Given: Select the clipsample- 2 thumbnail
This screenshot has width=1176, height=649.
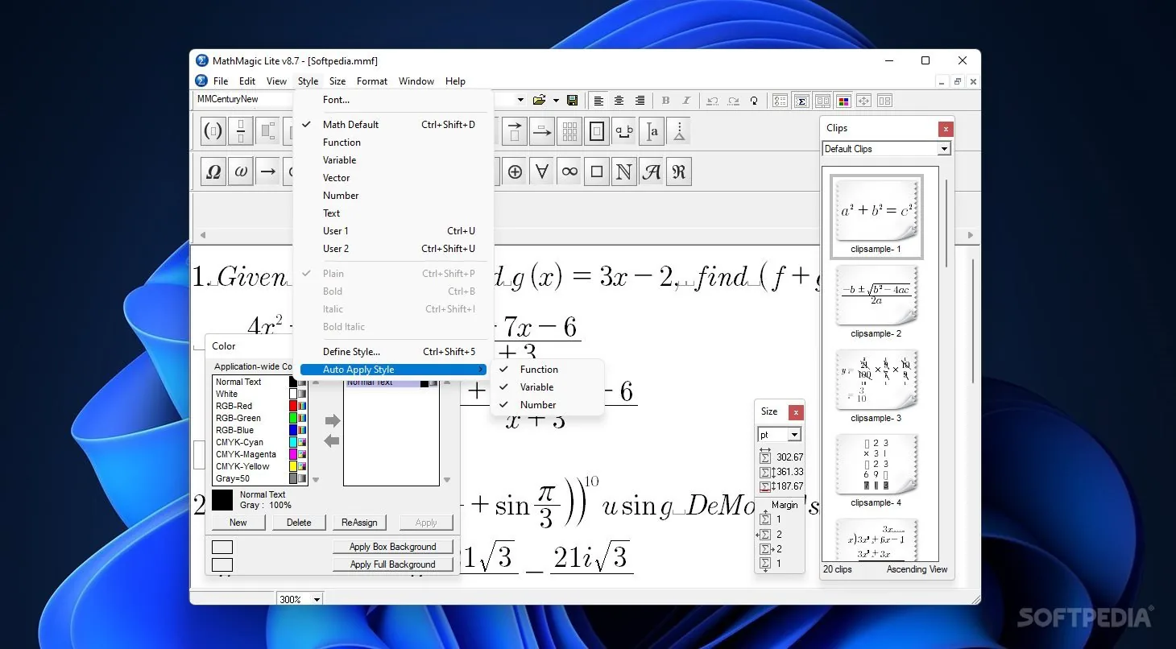Looking at the screenshot, I should coord(876,295).
